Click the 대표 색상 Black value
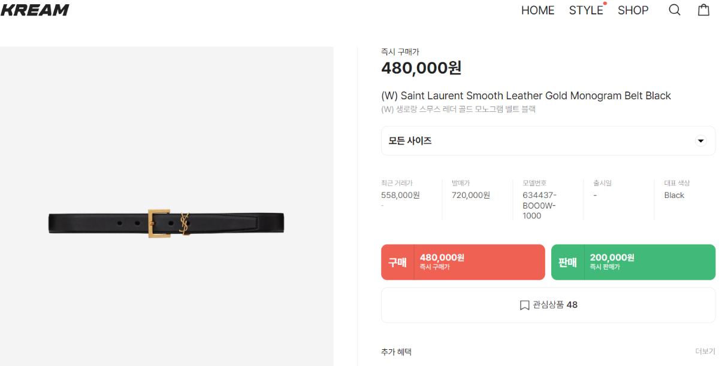Image resolution: width=719 pixels, height=366 pixels. pyautogui.click(x=674, y=195)
